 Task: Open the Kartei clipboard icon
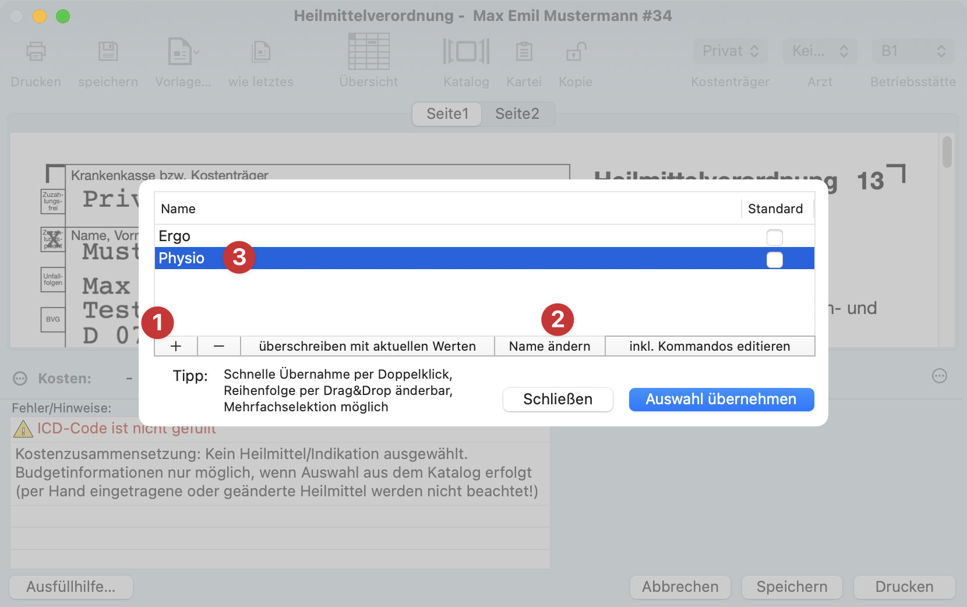pos(524,52)
